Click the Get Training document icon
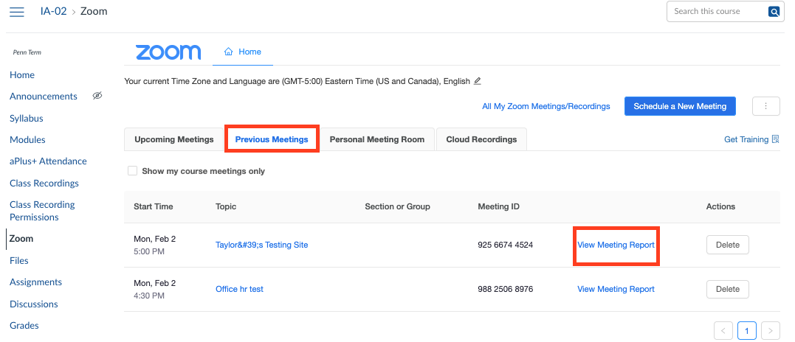This screenshot has width=795, height=342. (x=775, y=139)
